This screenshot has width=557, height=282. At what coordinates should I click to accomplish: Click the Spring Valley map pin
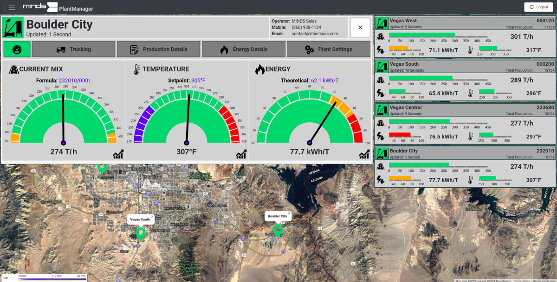pyautogui.click(x=102, y=168)
